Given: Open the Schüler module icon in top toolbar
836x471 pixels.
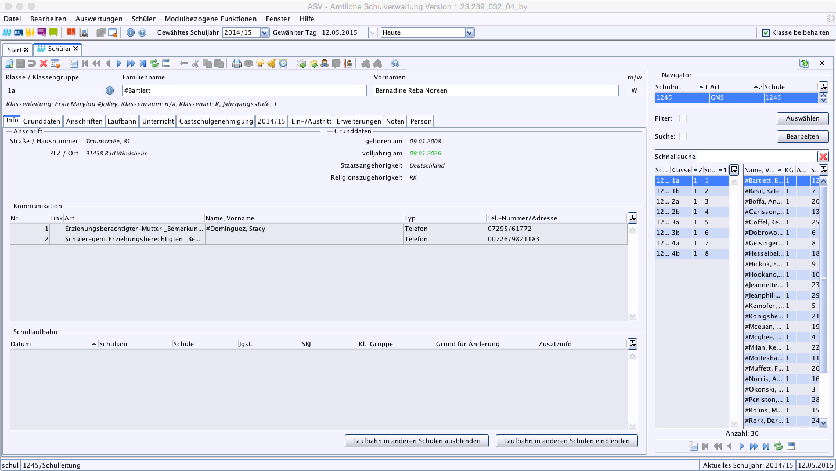Looking at the screenshot, I should tap(7, 32).
